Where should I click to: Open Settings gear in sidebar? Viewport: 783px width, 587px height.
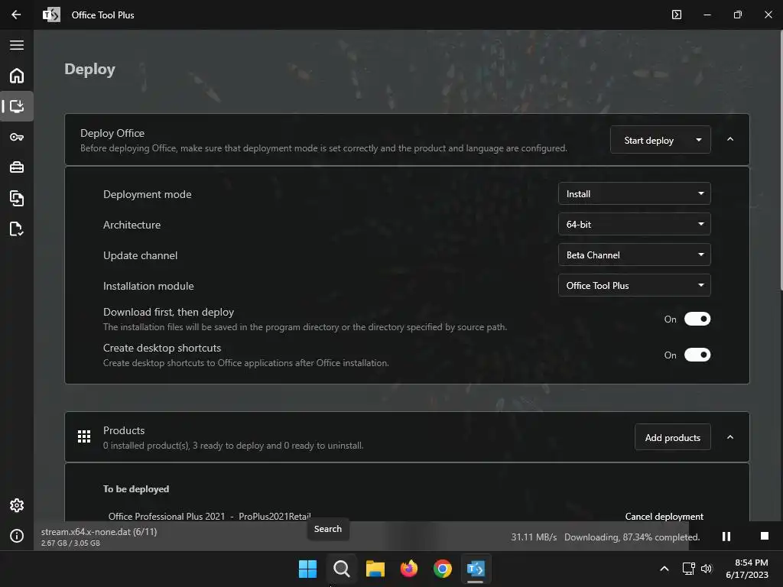pos(17,505)
